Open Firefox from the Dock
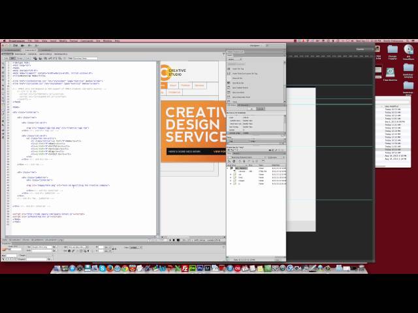This screenshot has width=418, height=313. pos(110,268)
